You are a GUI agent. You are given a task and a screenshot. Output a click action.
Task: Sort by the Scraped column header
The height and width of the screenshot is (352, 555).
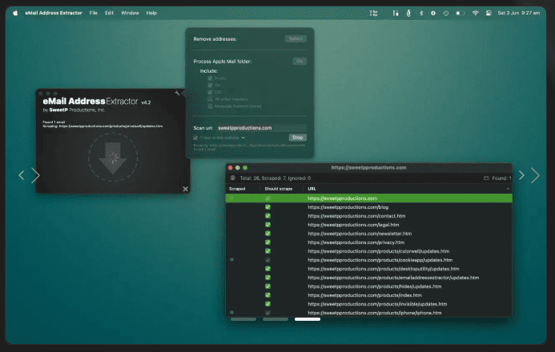pos(237,189)
